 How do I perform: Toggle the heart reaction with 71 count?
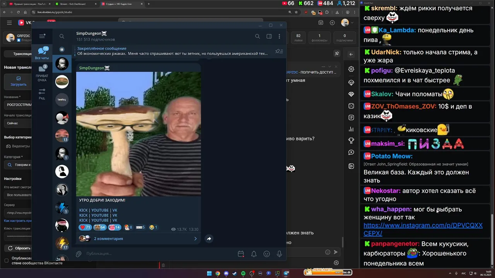(x=85, y=227)
